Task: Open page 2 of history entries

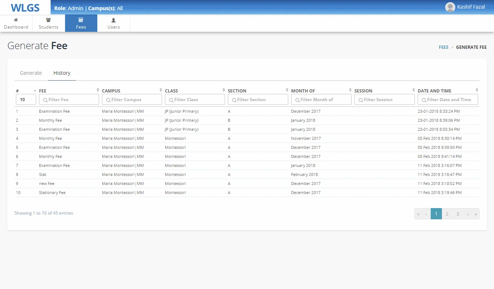Action: [x=447, y=214]
